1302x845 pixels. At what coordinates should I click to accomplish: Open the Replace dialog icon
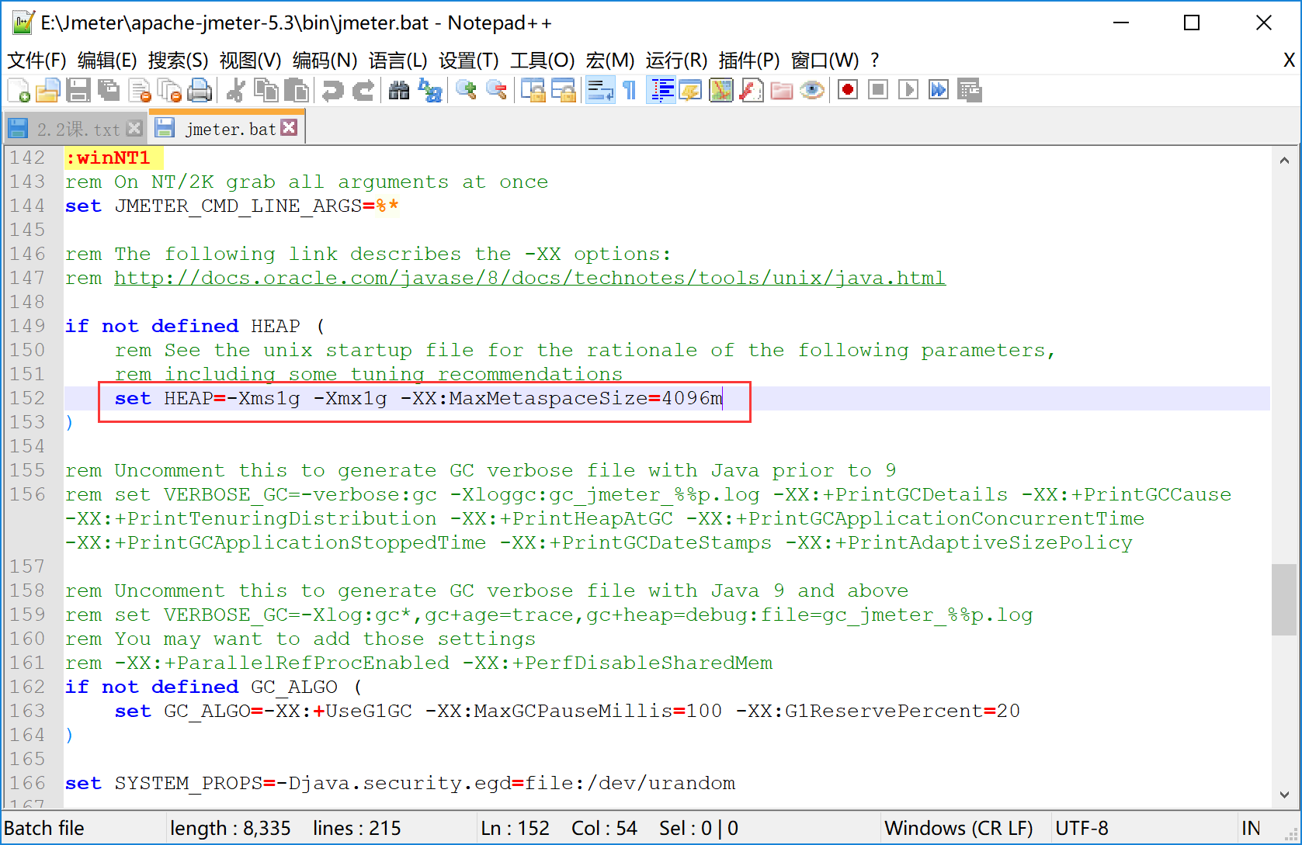pos(429,90)
